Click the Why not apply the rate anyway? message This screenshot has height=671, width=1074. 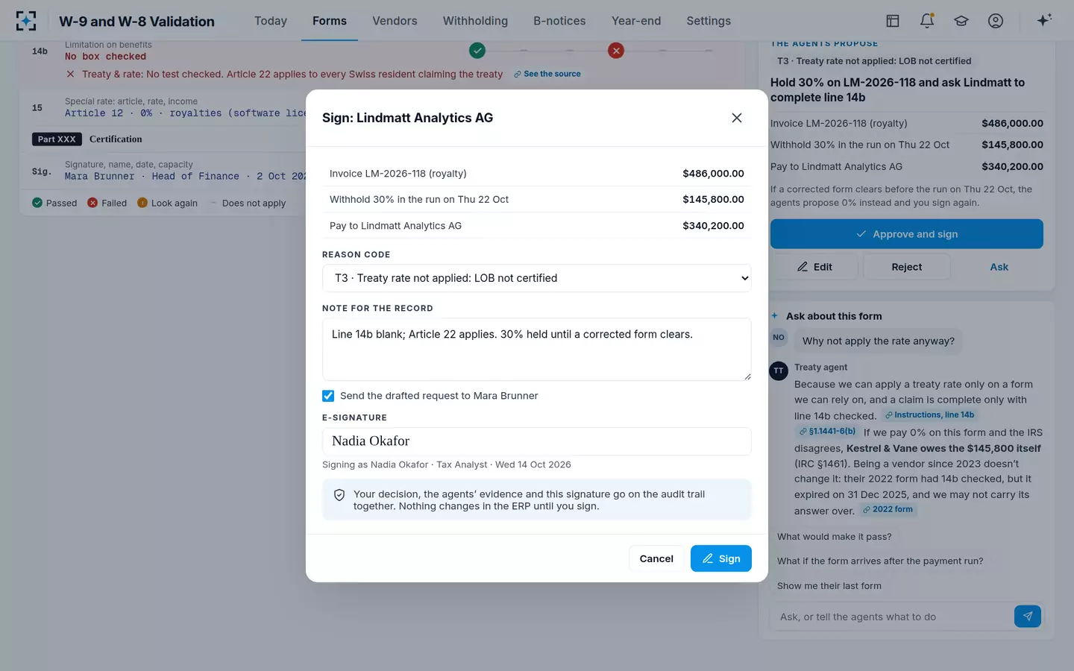click(879, 341)
